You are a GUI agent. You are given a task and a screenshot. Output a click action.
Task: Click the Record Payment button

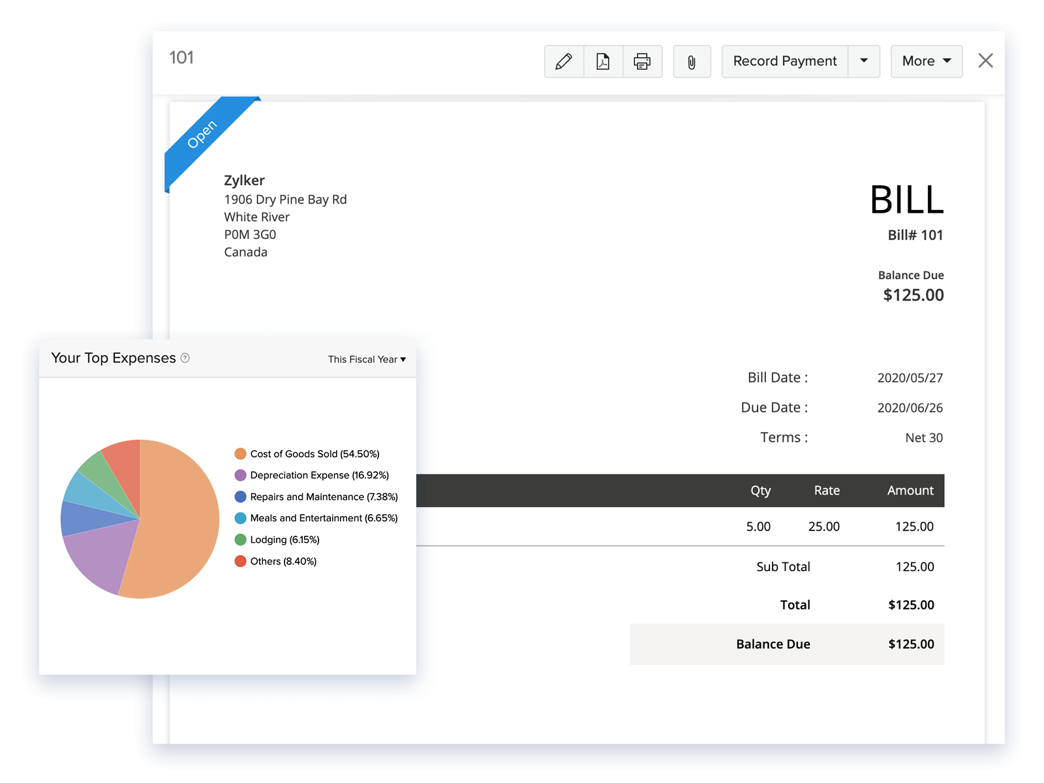(x=784, y=61)
